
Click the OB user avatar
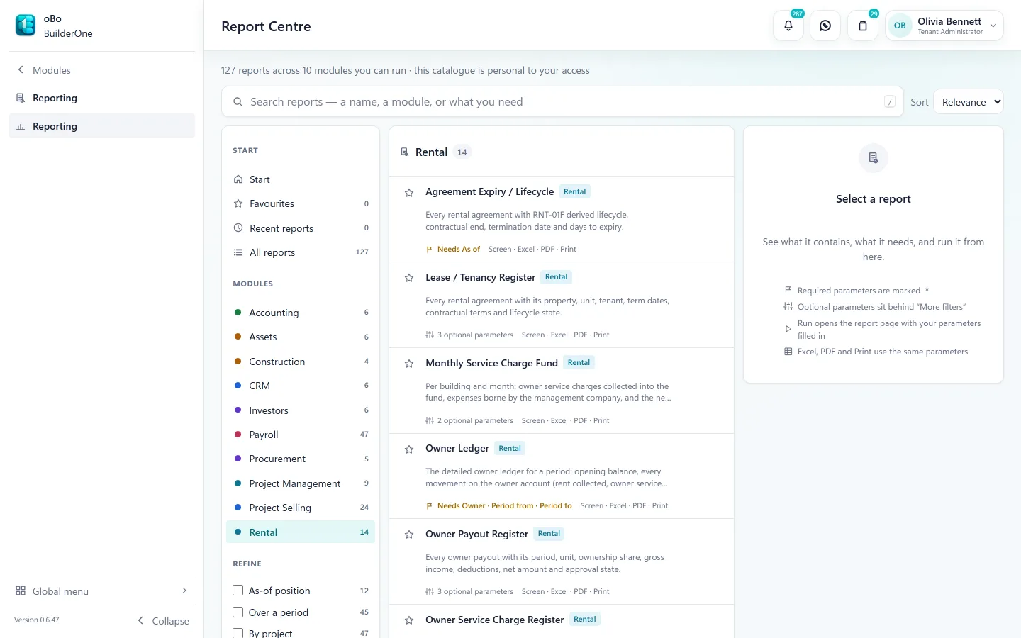point(900,26)
